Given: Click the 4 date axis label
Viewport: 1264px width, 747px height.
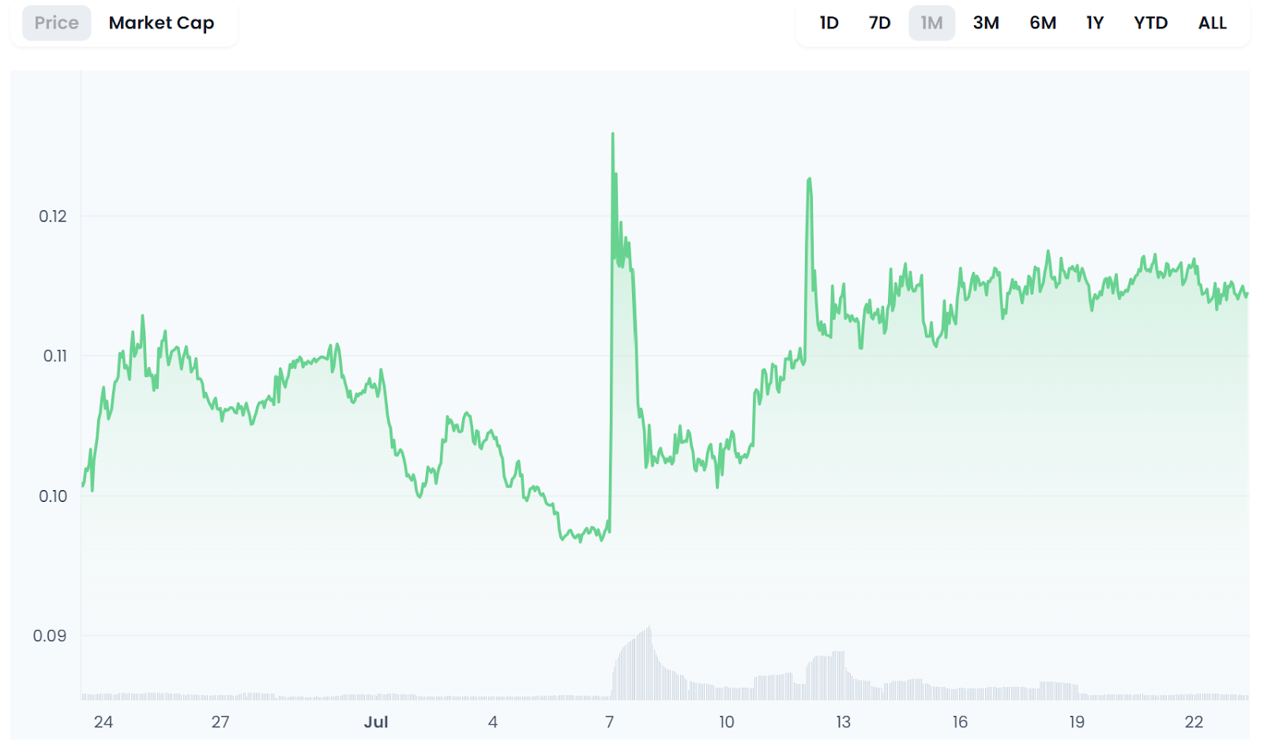Looking at the screenshot, I should pyautogui.click(x=493, y=722).
